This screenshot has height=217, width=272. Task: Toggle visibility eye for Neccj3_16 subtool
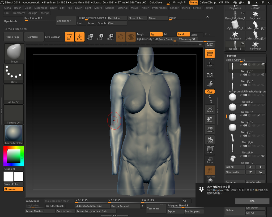[263, 75]
